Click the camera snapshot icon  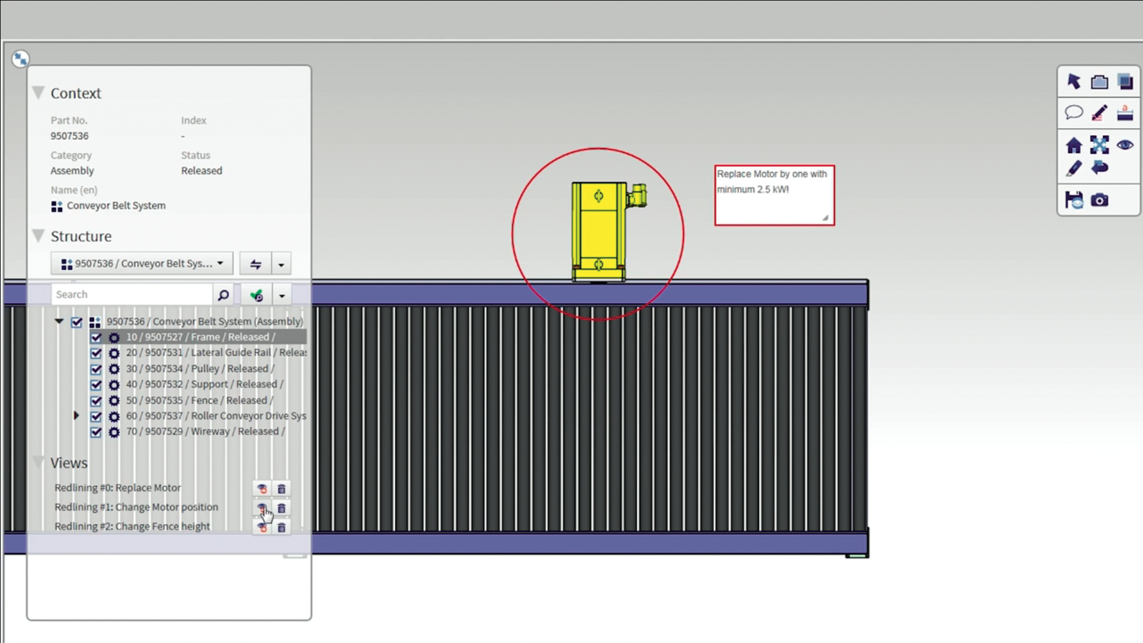pos(1100,200)
